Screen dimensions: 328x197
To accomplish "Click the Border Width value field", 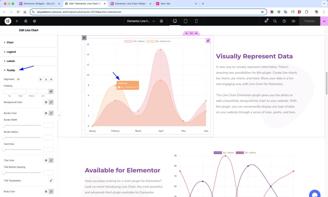I will point(48,125).
